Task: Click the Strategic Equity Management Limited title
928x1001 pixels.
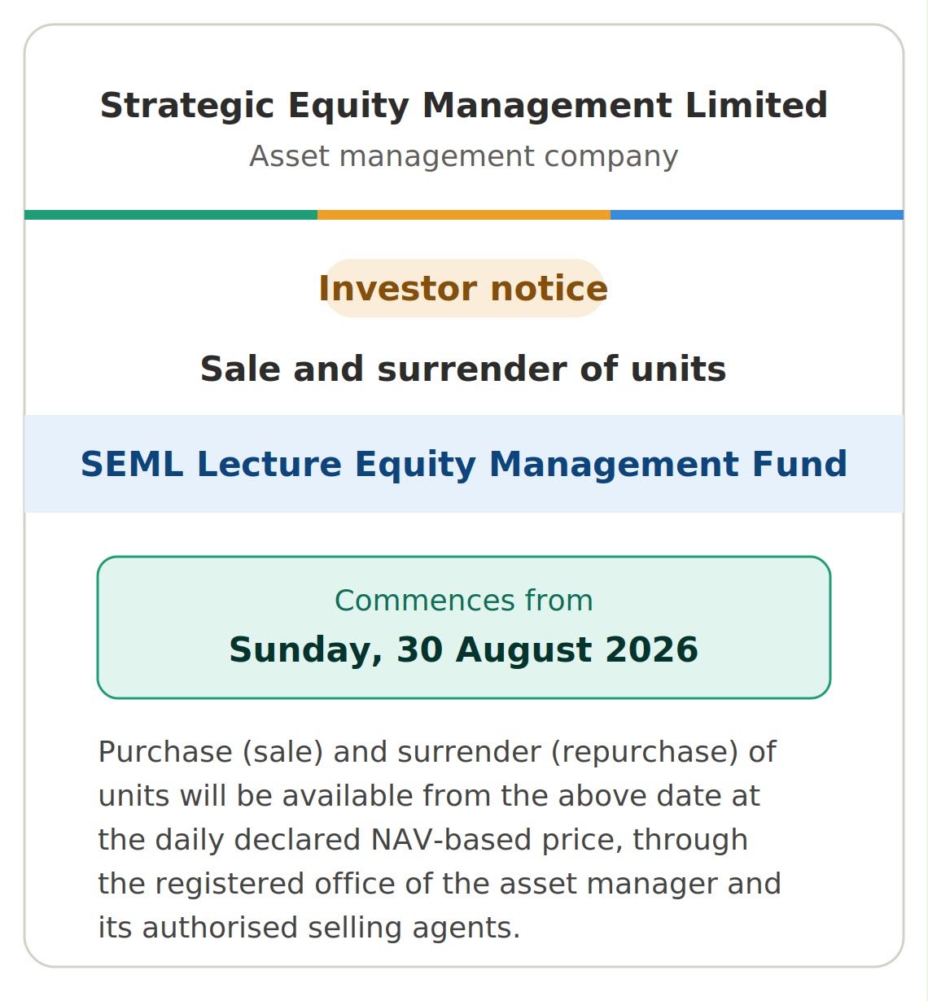Action: [x=464, y=107]
